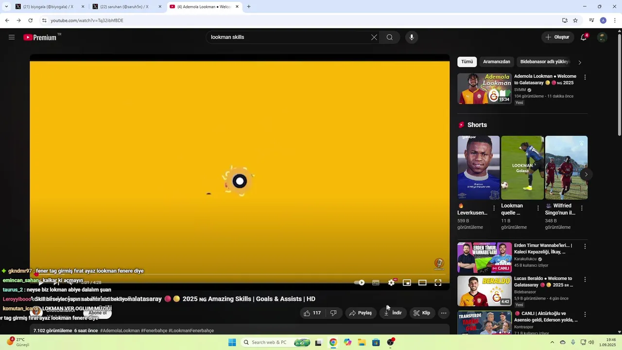Switch to miniplayer mode

tap(407, 282)
